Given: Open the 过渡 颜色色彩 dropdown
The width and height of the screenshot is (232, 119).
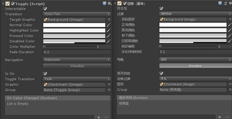Looking at the screenshot, I should 196,14.
